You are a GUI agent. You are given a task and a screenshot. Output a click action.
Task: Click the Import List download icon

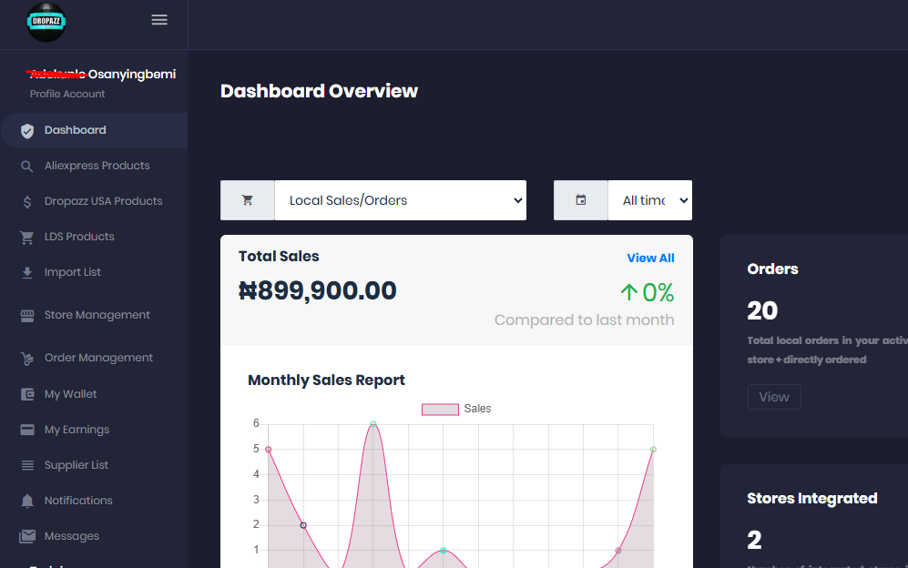[x=27, y=273]
